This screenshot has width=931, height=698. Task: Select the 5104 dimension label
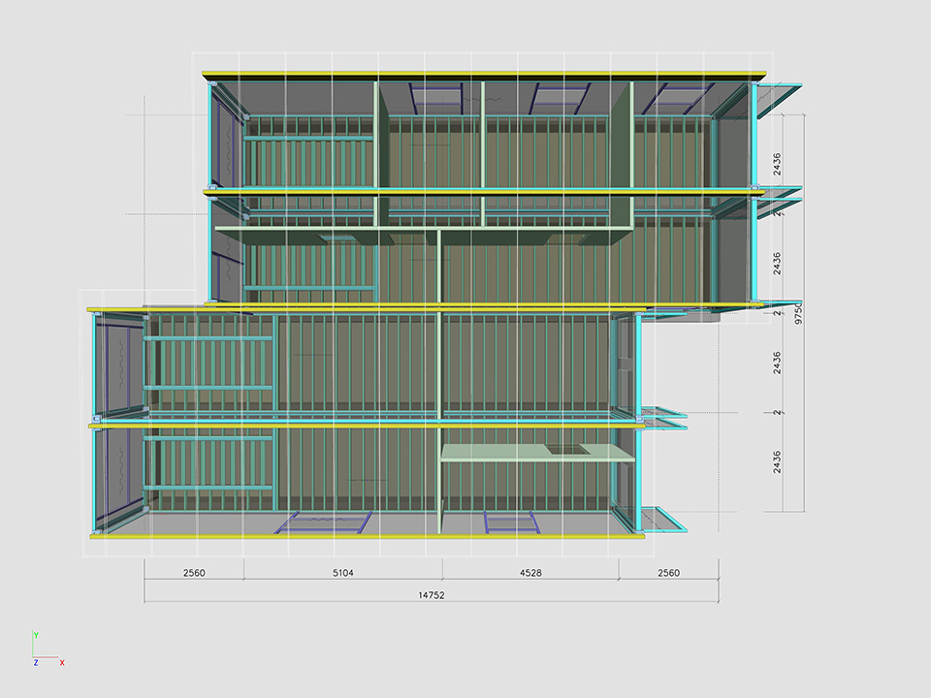point(342,573)
